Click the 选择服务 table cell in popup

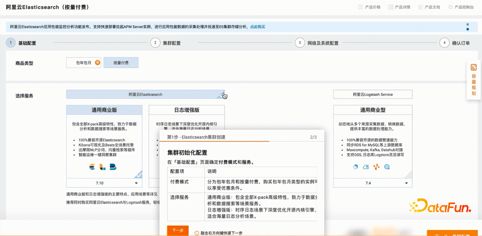(x=186, y=207)
